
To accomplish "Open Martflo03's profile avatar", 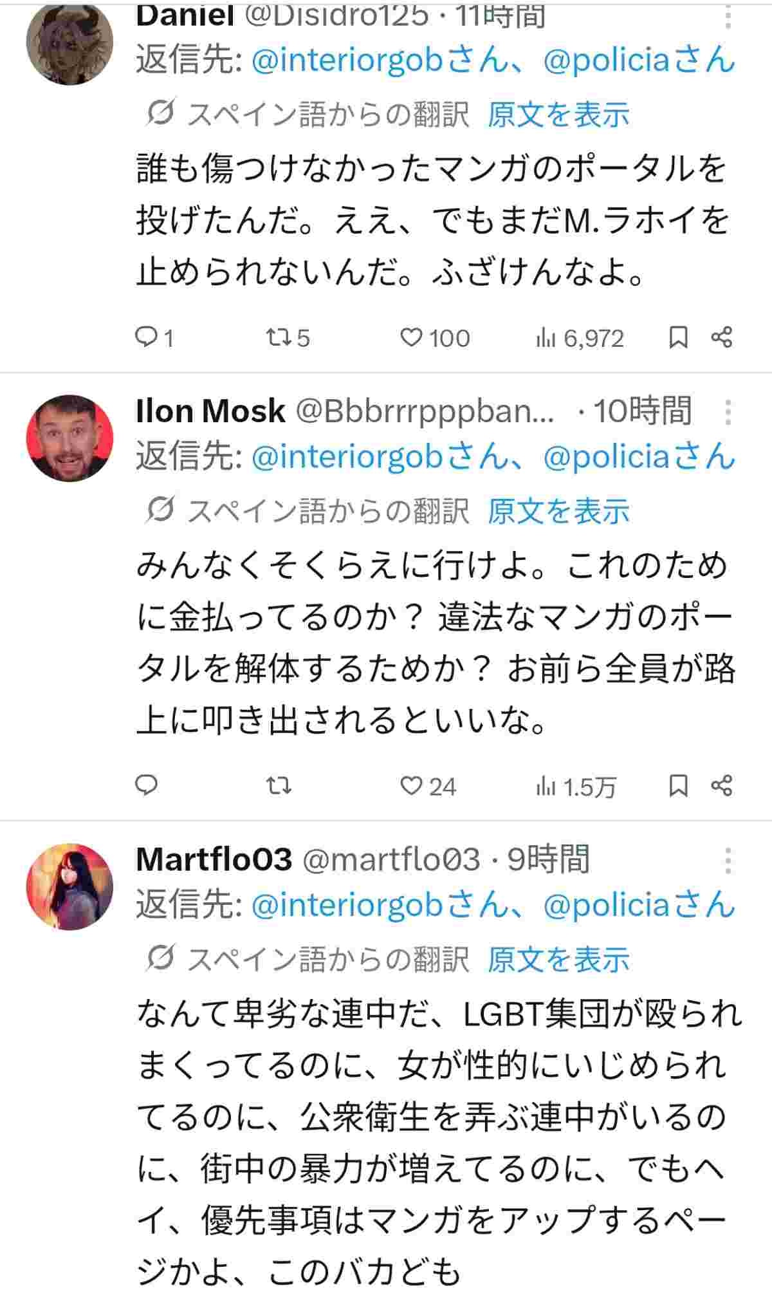I will point(69,886).
